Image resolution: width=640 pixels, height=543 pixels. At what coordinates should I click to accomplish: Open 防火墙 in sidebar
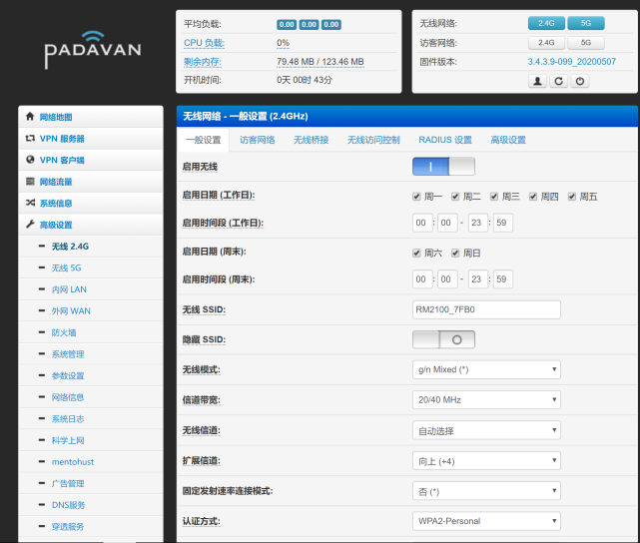(x=64, y=333)
